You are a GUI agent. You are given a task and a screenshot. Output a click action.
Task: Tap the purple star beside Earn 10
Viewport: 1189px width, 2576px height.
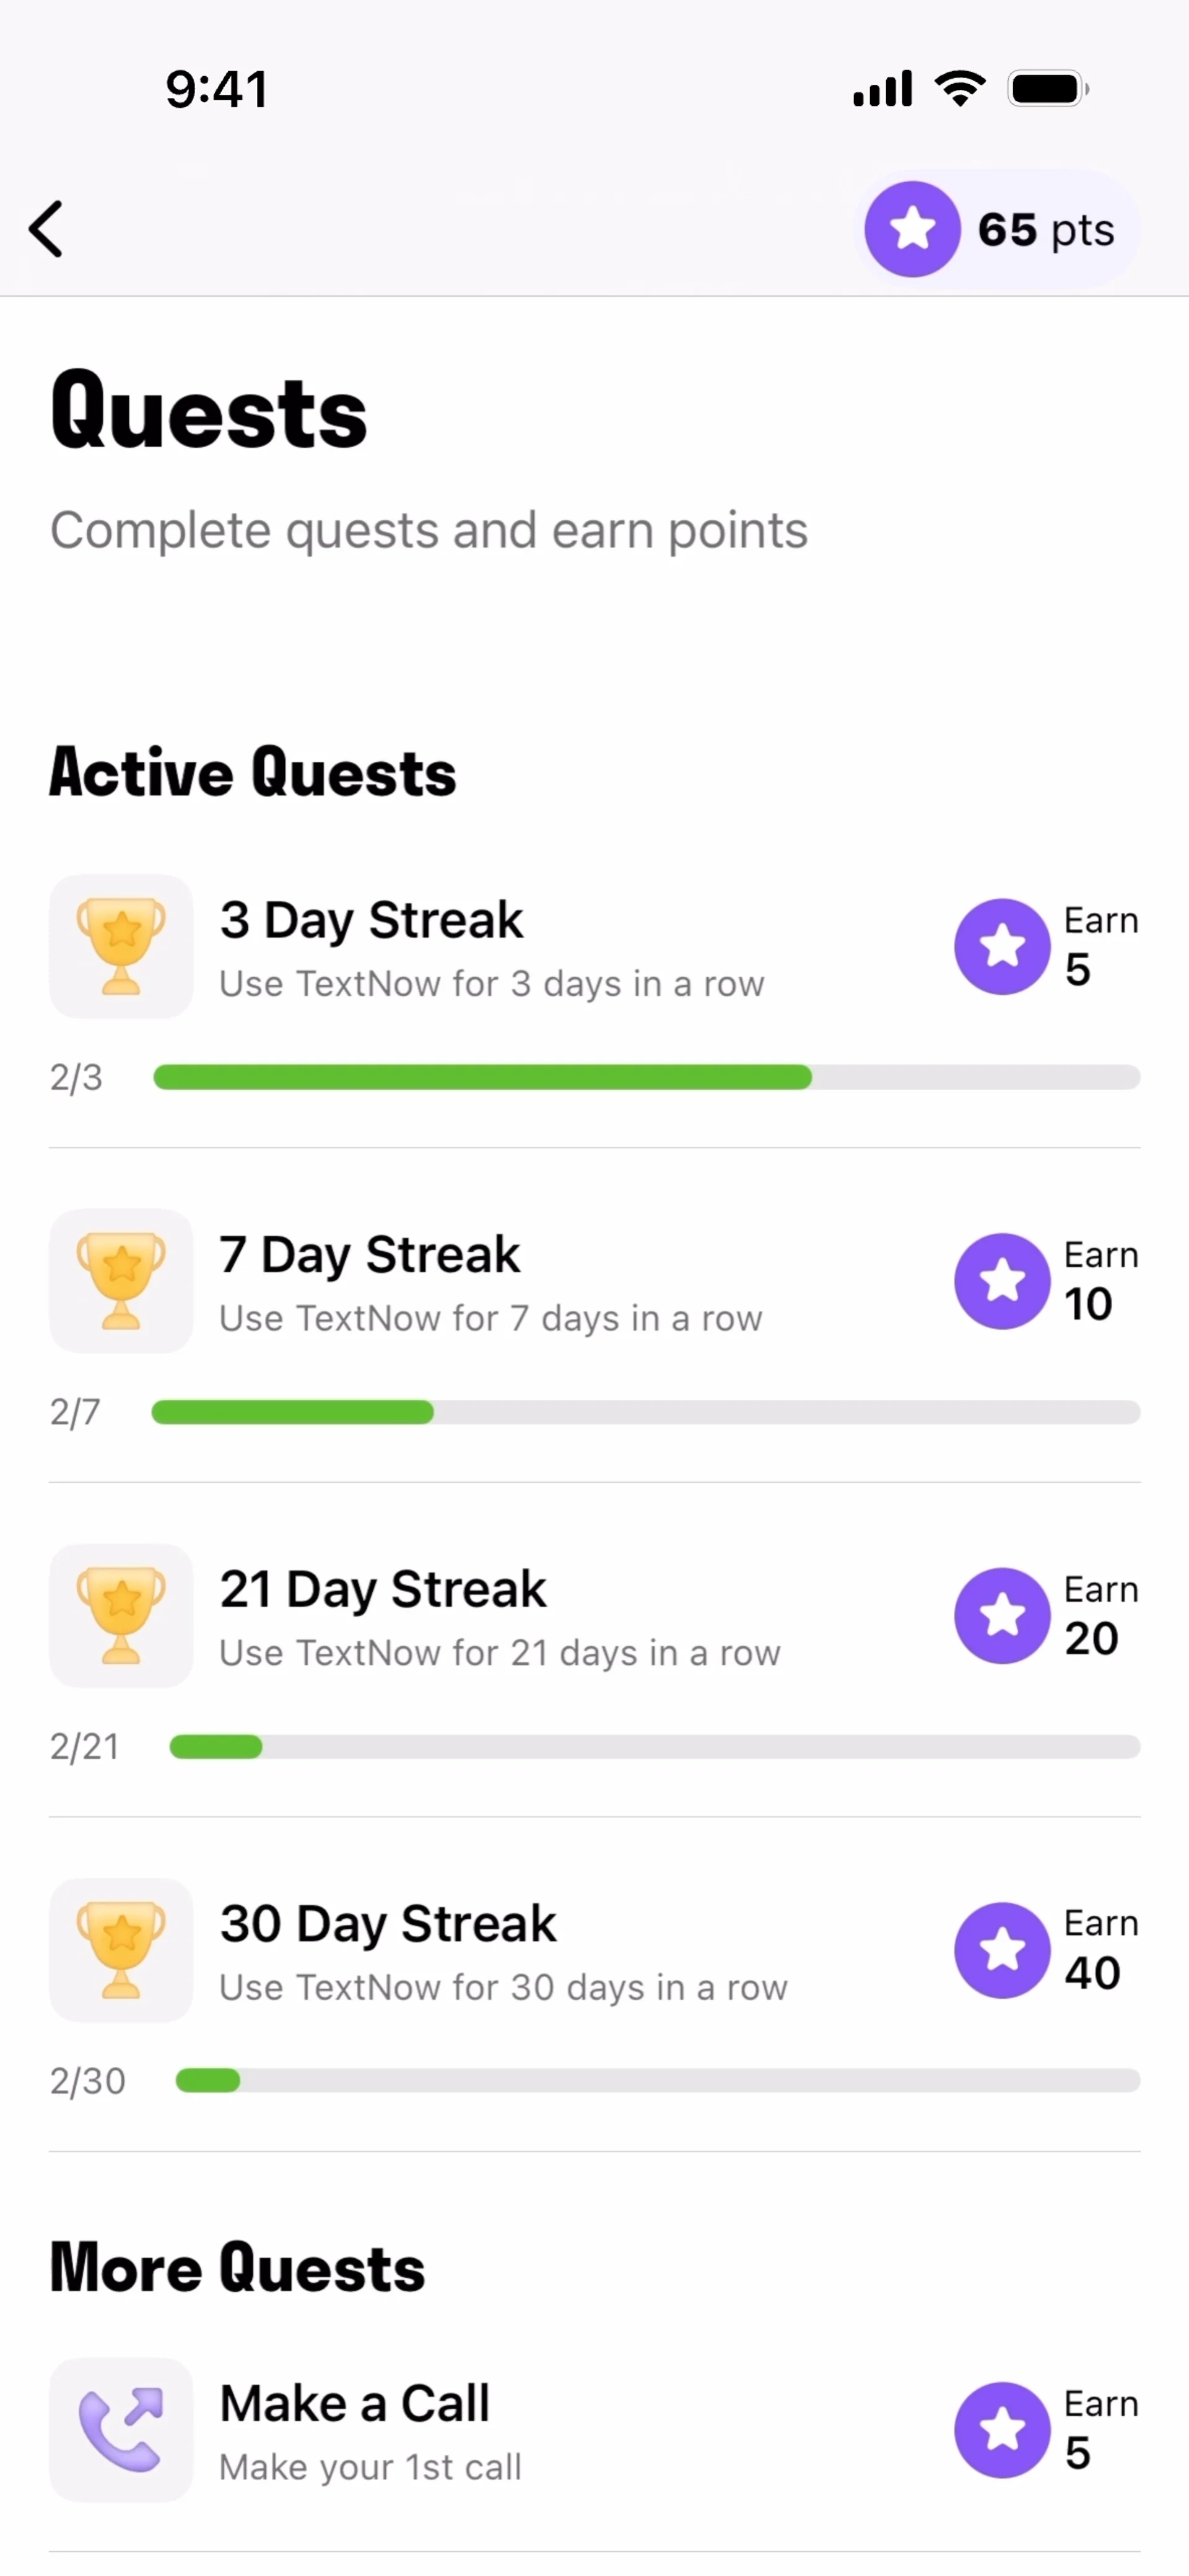pyautogui.click(x=1002, y=1281)
